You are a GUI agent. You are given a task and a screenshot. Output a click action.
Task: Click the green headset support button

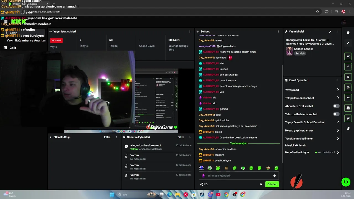346,182
